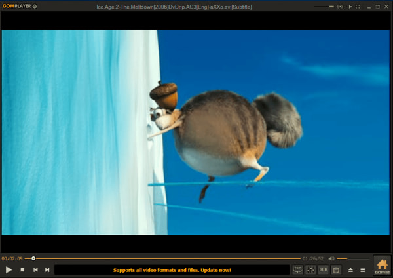Click the video display area

point(196,131)
